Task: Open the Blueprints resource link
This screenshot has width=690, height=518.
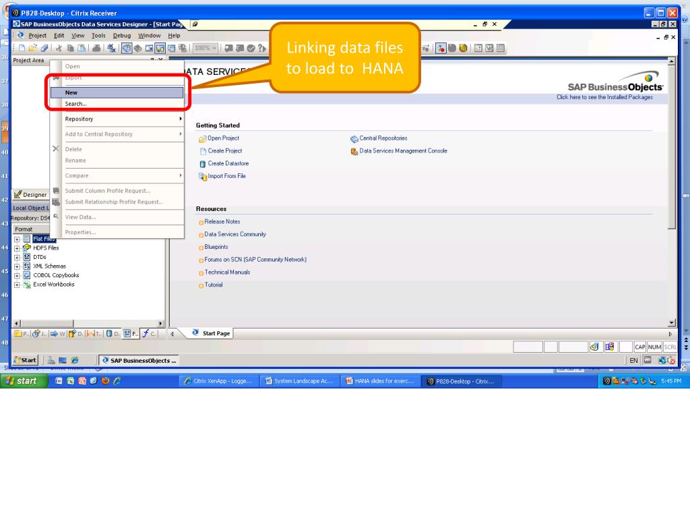Action: [x=216, y=247]
